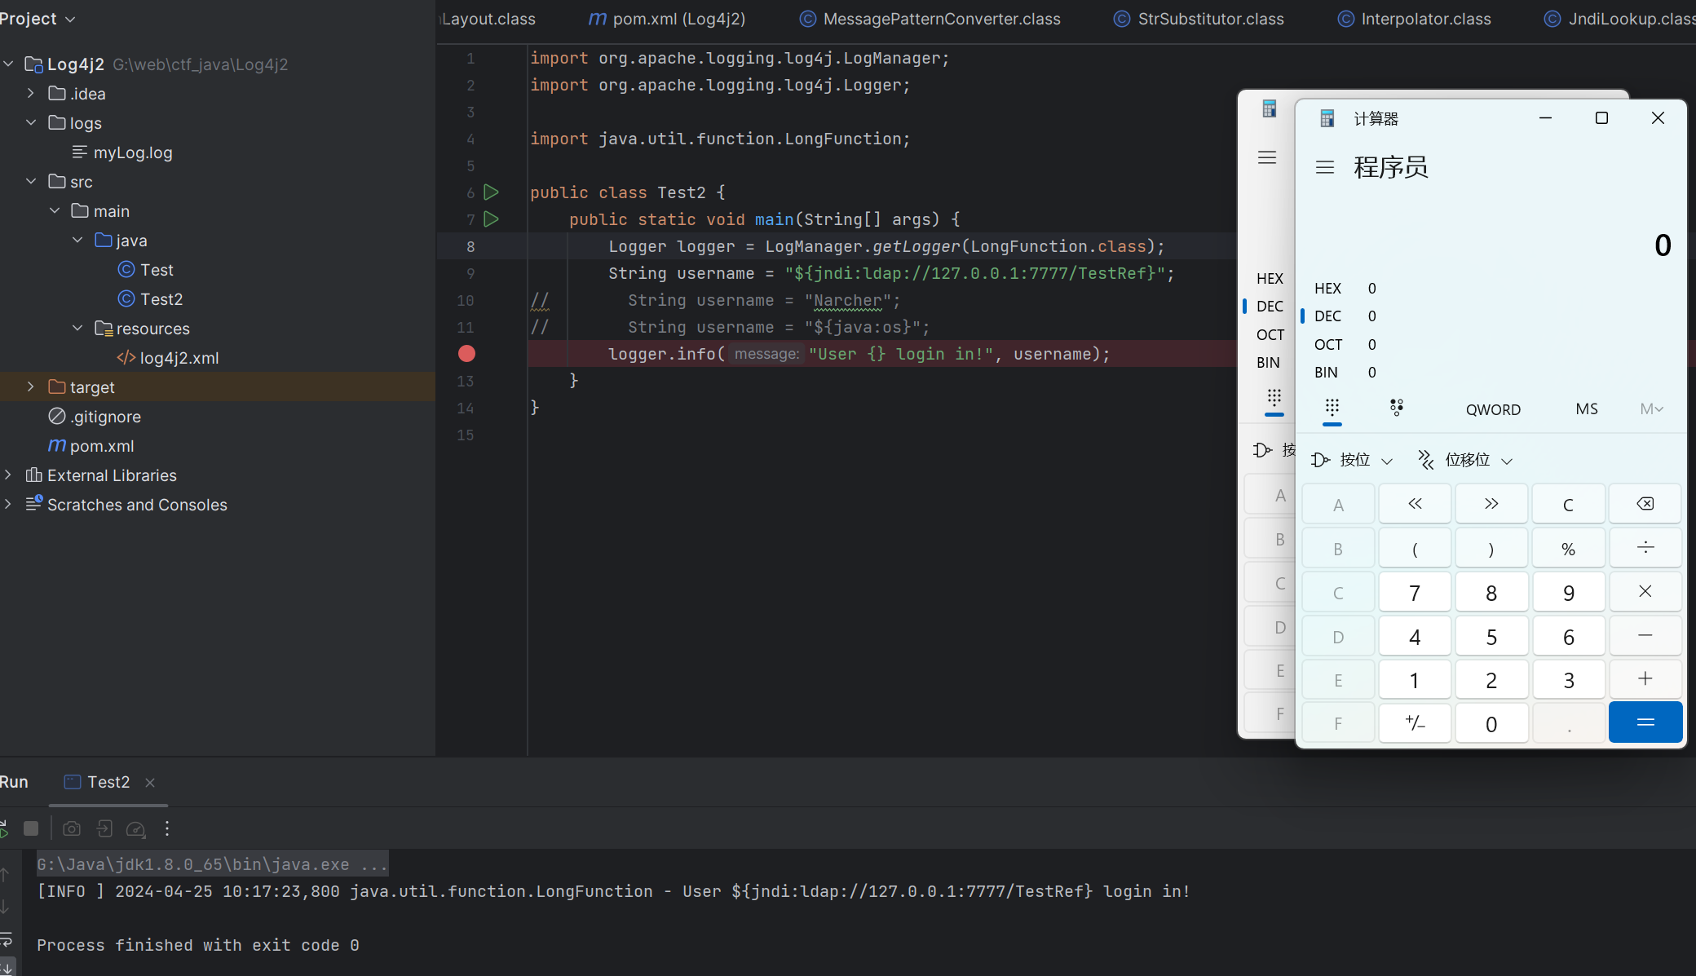
Task: Click the minus − key in Calculator
Action: [1645, 636]
